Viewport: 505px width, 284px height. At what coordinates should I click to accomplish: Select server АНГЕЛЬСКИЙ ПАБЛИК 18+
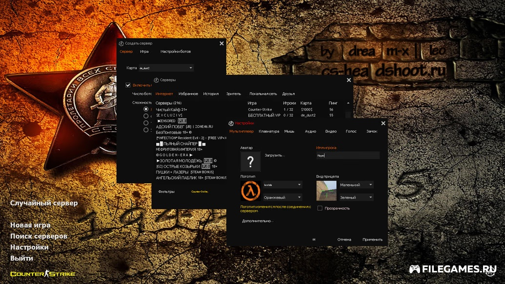pyautogui.click(x=191, y=178)
